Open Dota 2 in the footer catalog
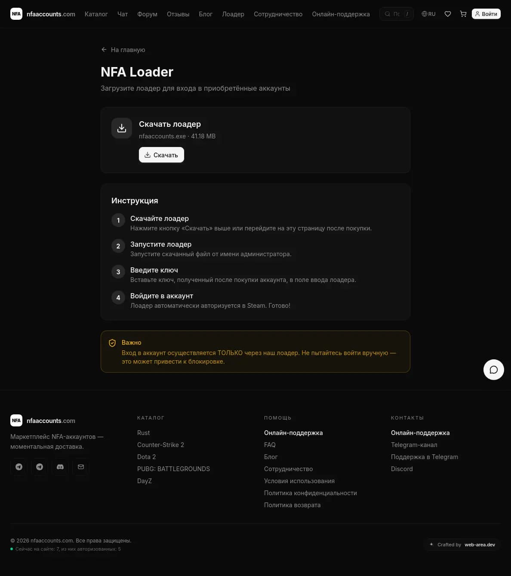Screen dimensions: 511x576 [x=146, y=457]
